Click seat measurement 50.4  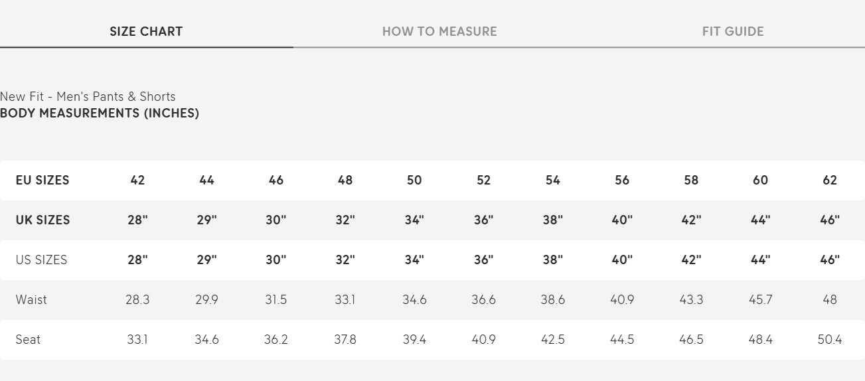click(830, 339)
